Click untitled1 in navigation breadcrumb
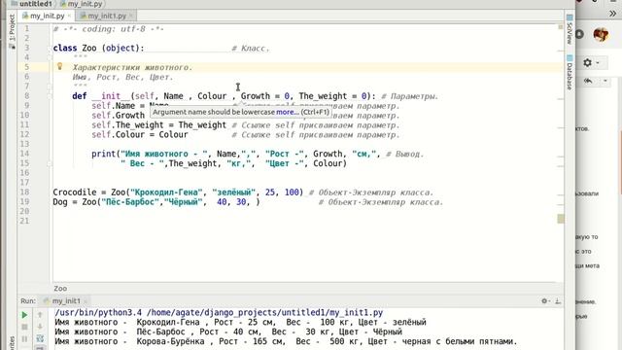This screenshot has height=350, width=622. coord(31,4)
